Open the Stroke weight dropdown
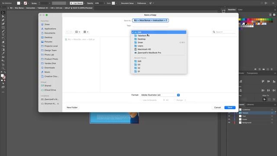 point(49,3)
